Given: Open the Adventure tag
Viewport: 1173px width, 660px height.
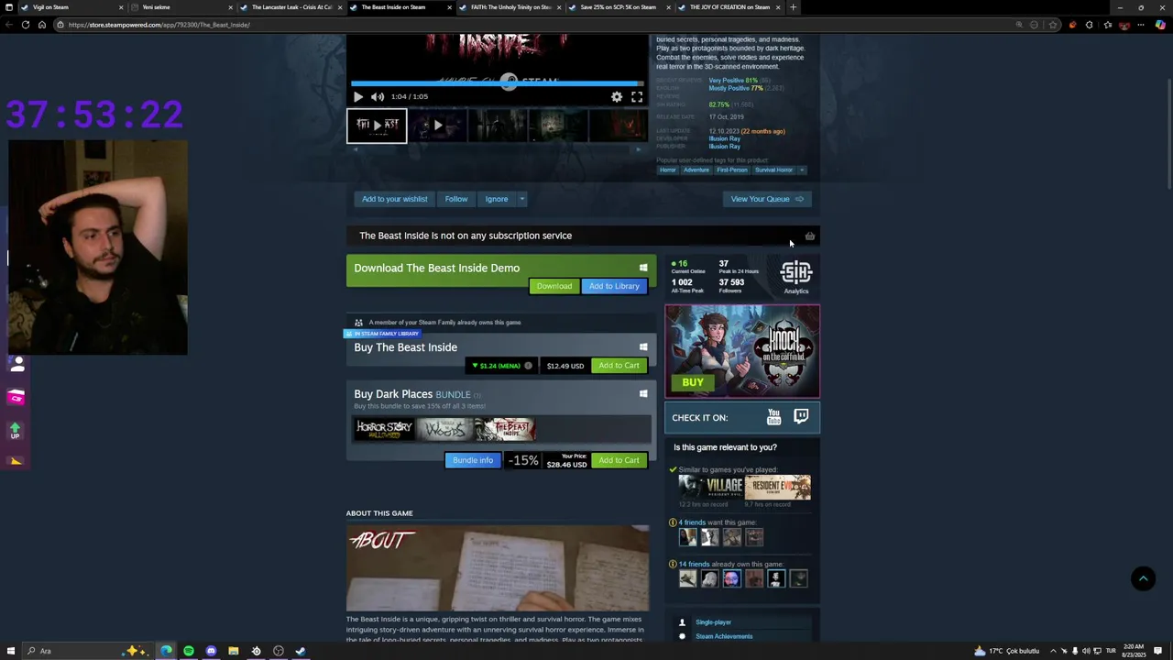Looking at the screenshot, I should point(696,170).
